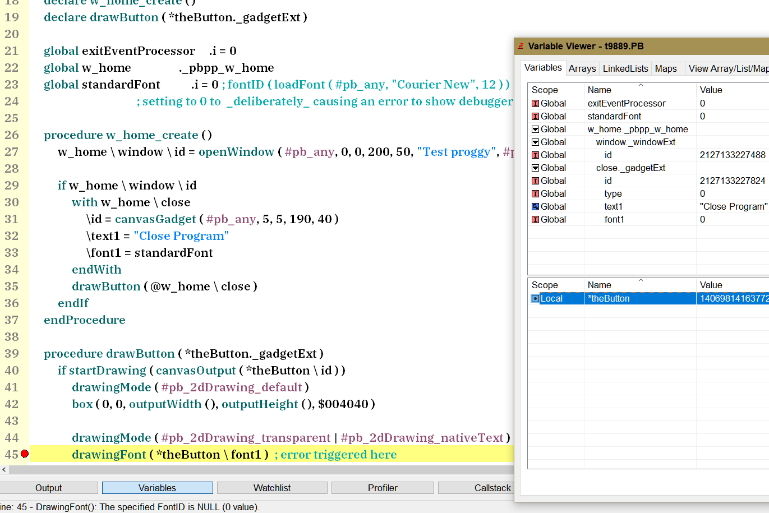769x513 pixels.
Task: Sort locals list by Scope column header
Action: point(556,285)
